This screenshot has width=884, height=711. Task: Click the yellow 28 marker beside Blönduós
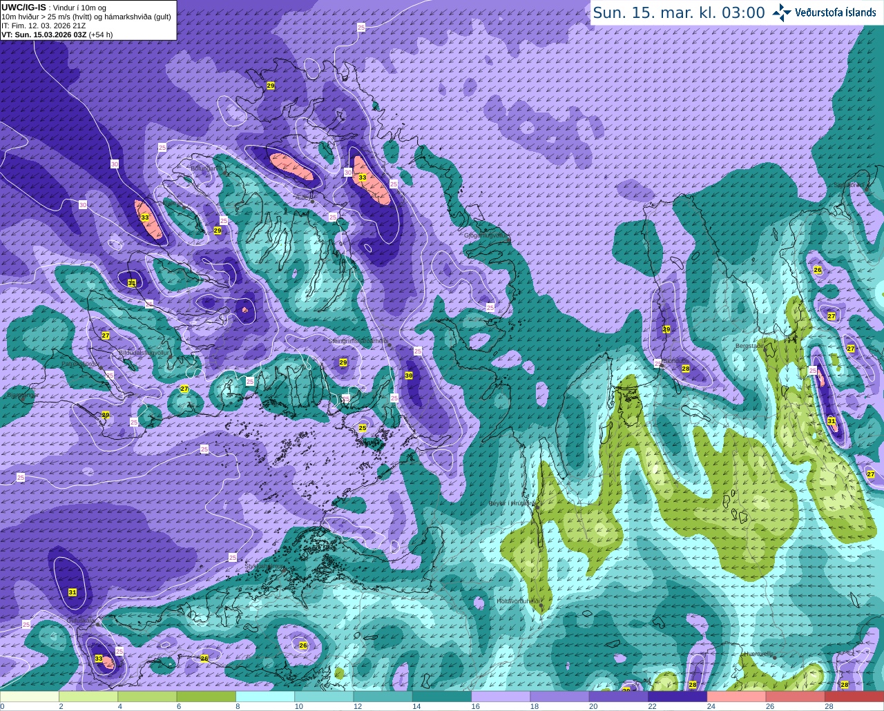point(686,369)
